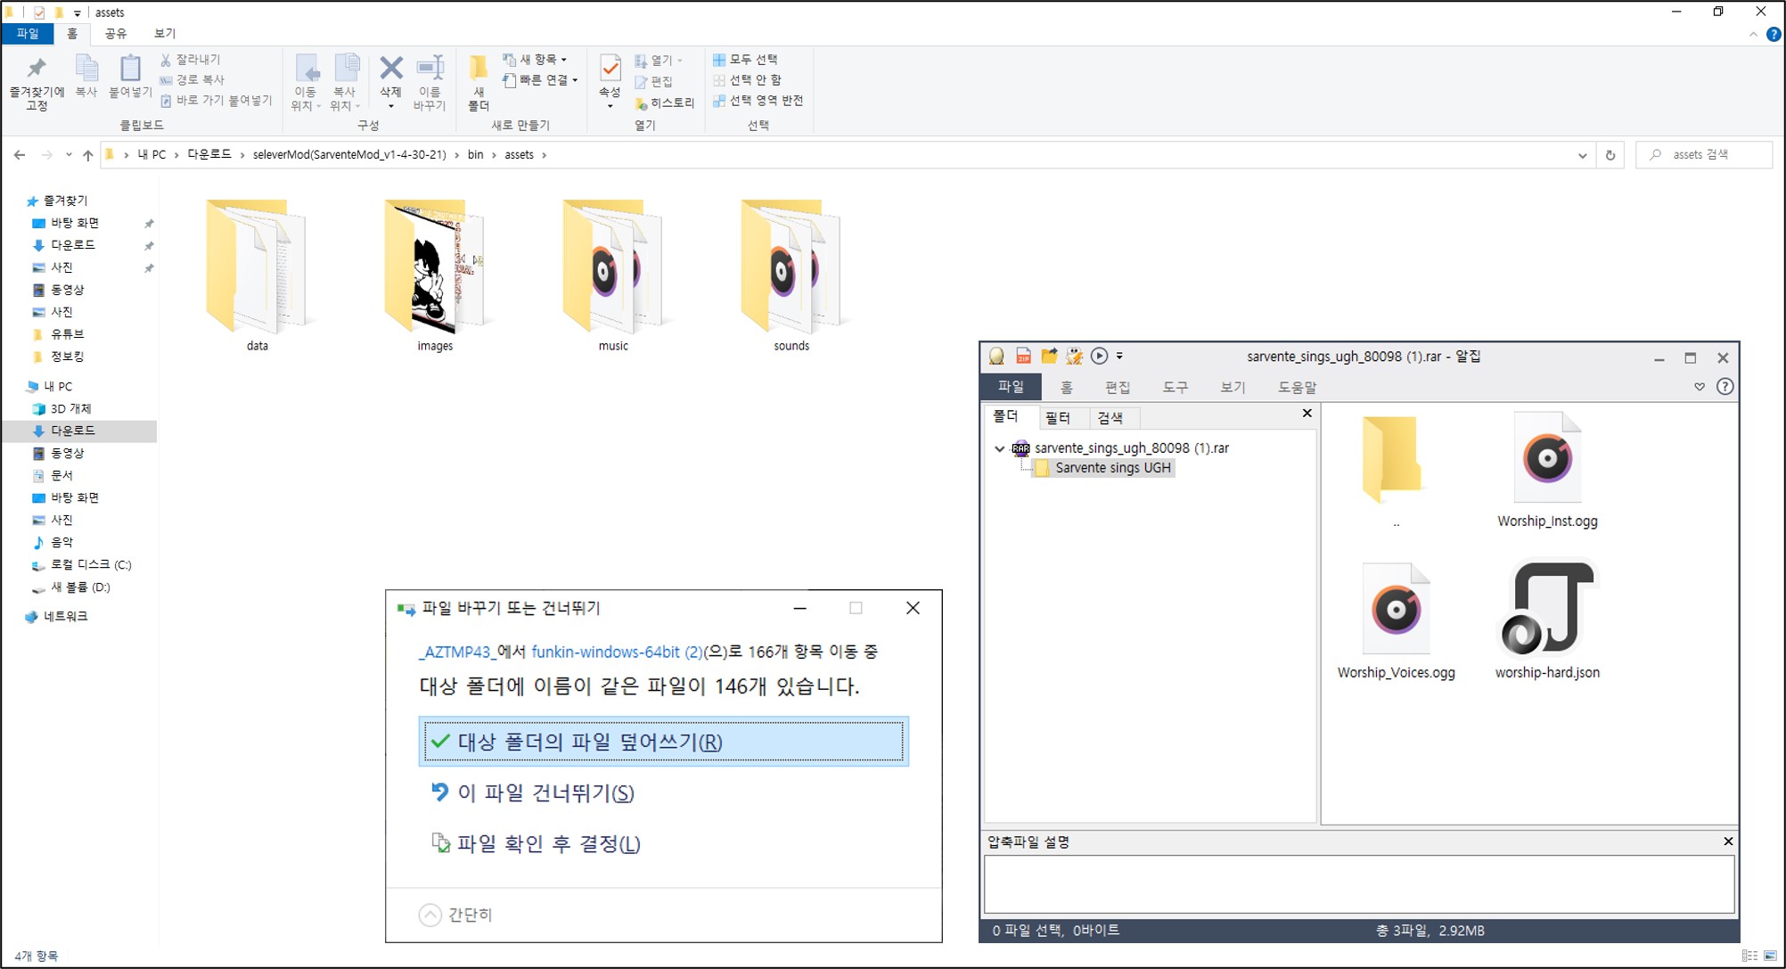Click the new folder (새 폴더) icon
Image resolution: width=1786 pixels, height=969 pixels.
pos(479,70)
